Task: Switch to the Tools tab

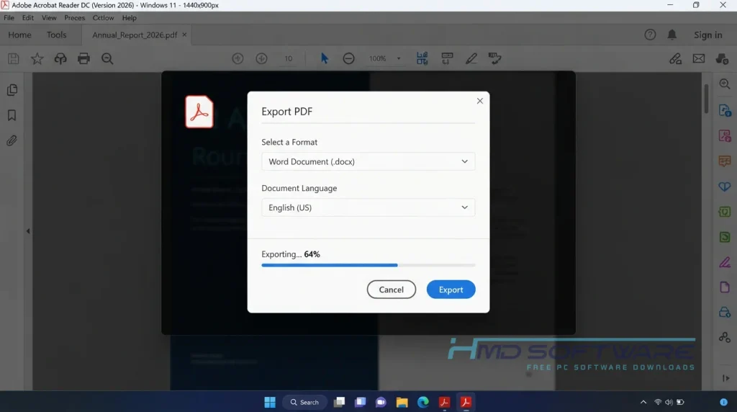Action: tap(56, 35)
